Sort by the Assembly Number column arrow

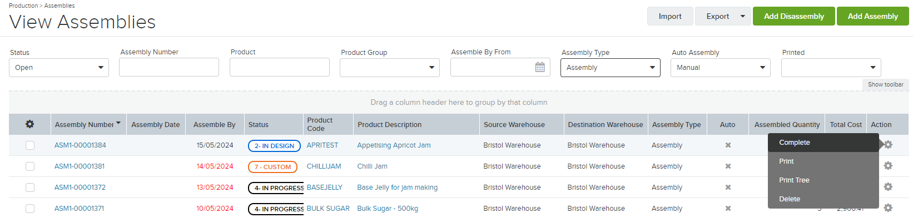[x=118, y=123]
